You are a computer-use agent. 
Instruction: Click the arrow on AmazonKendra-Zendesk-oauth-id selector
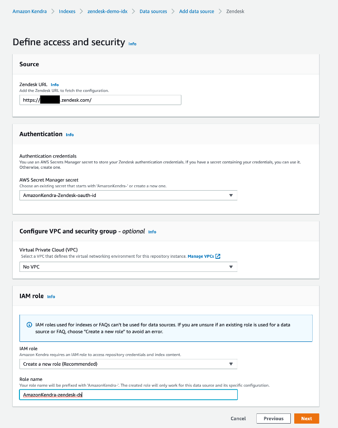(x=231, y=195)
